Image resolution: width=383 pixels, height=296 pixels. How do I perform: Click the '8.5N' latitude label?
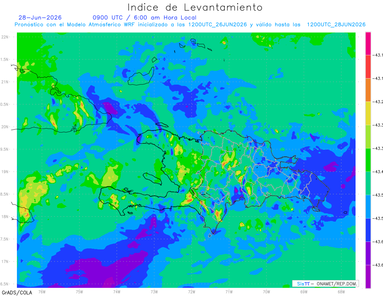(x=5, y=194)
